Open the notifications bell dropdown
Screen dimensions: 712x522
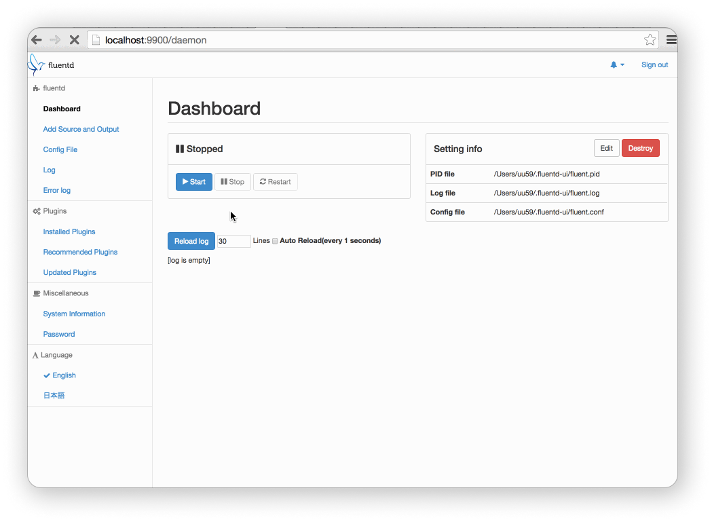pos(617,64)
